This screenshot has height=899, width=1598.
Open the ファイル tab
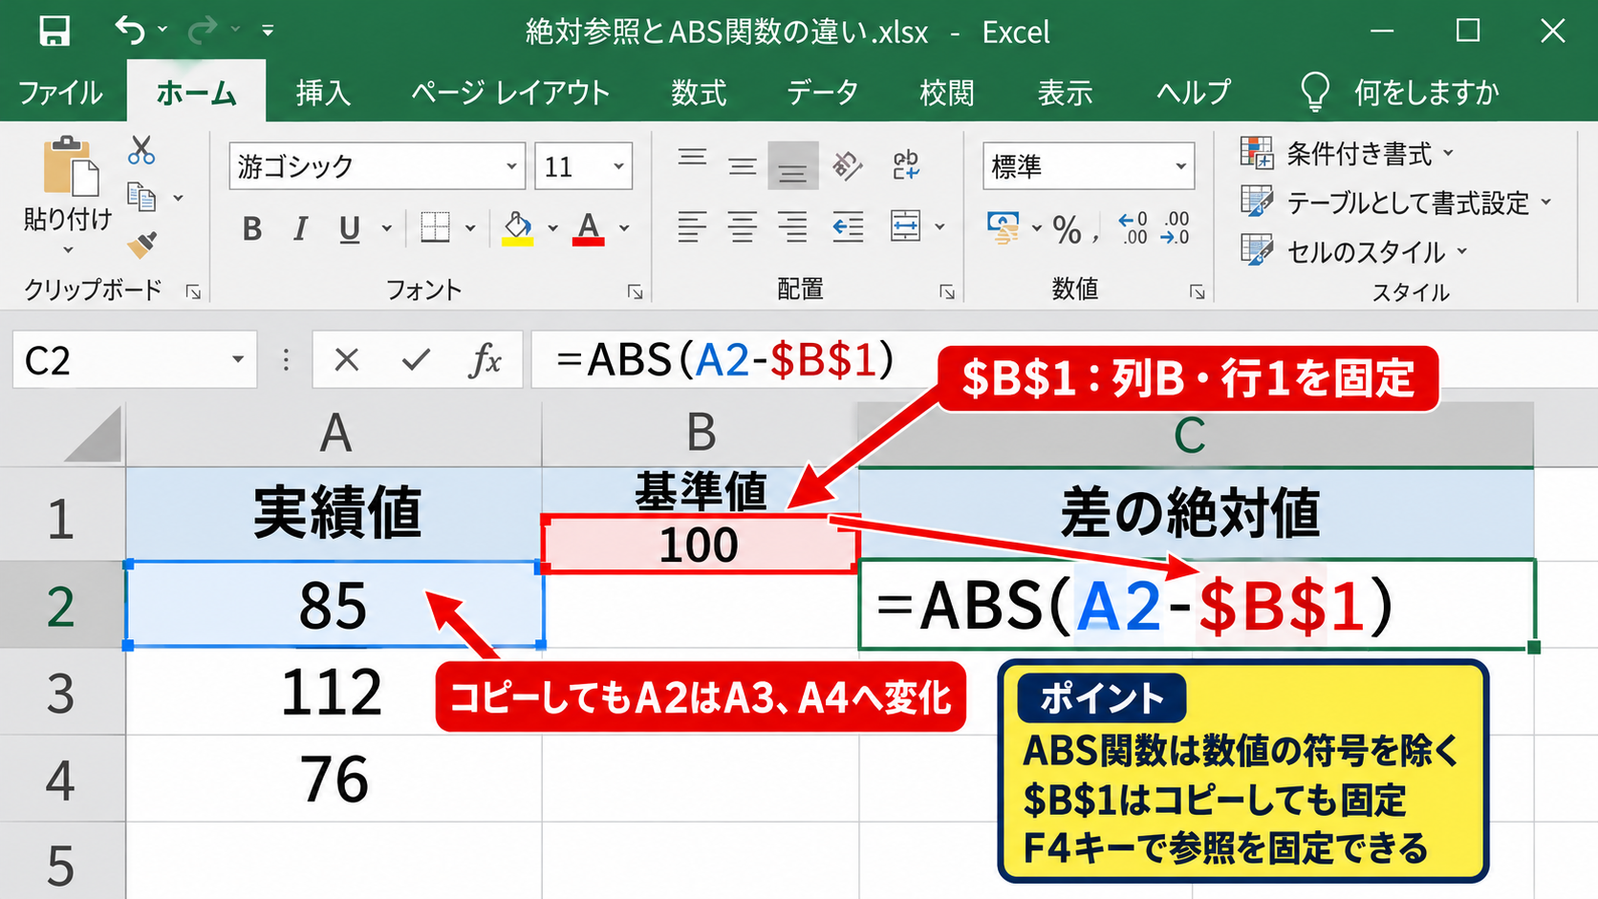(60, 93)
